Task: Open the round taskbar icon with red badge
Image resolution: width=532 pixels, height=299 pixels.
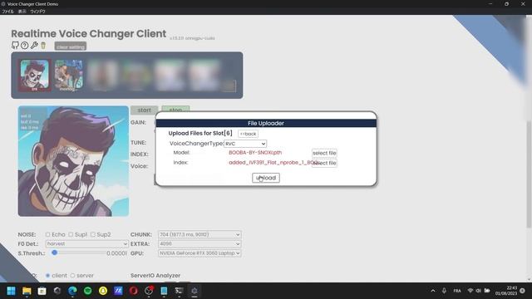Action: [149, 291]
